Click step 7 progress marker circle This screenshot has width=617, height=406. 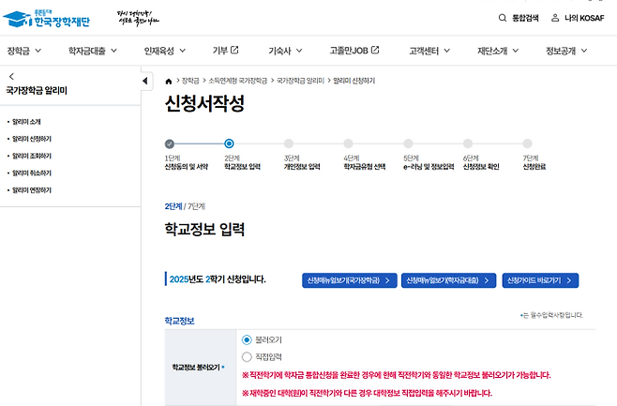(x=527, y=143)
